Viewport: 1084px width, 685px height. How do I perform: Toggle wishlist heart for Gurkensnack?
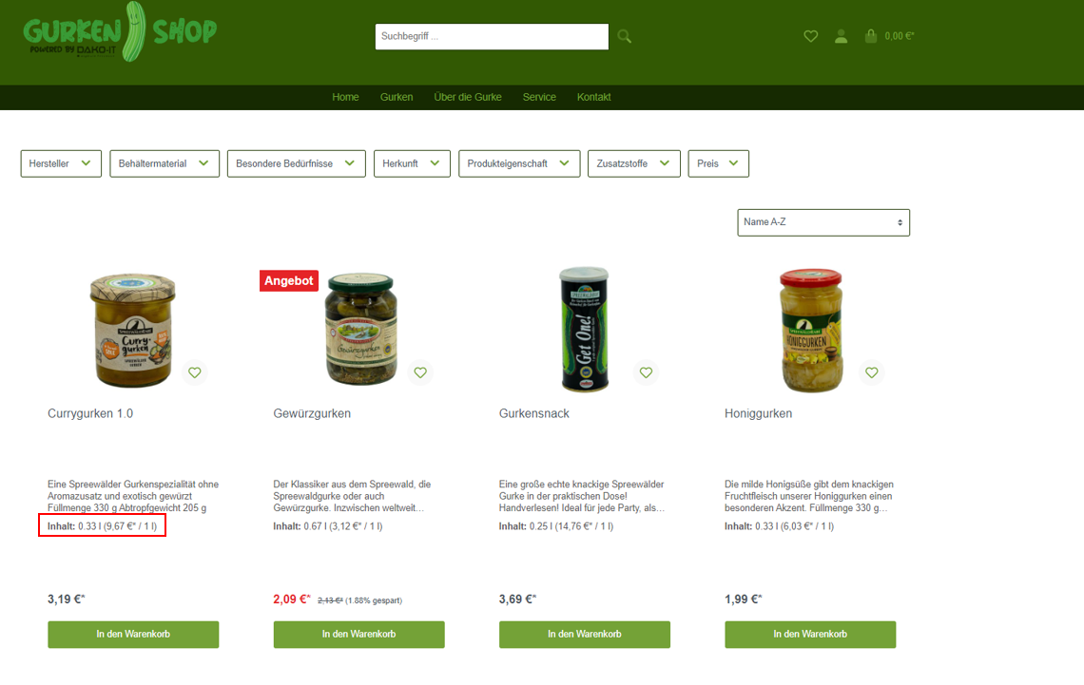tap(646, 372)
